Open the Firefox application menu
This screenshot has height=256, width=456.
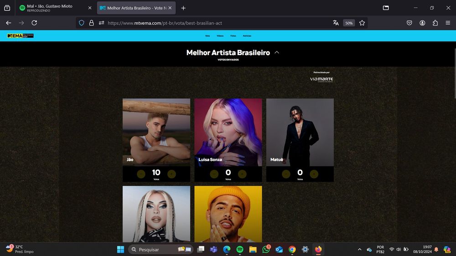point(448,23)
